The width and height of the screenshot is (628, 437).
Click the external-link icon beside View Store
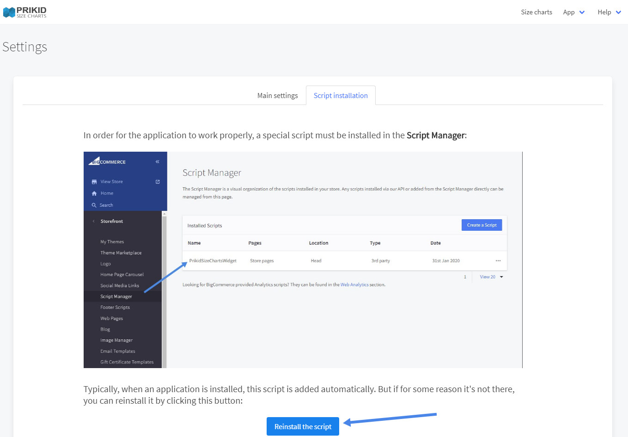pos(158,182)
